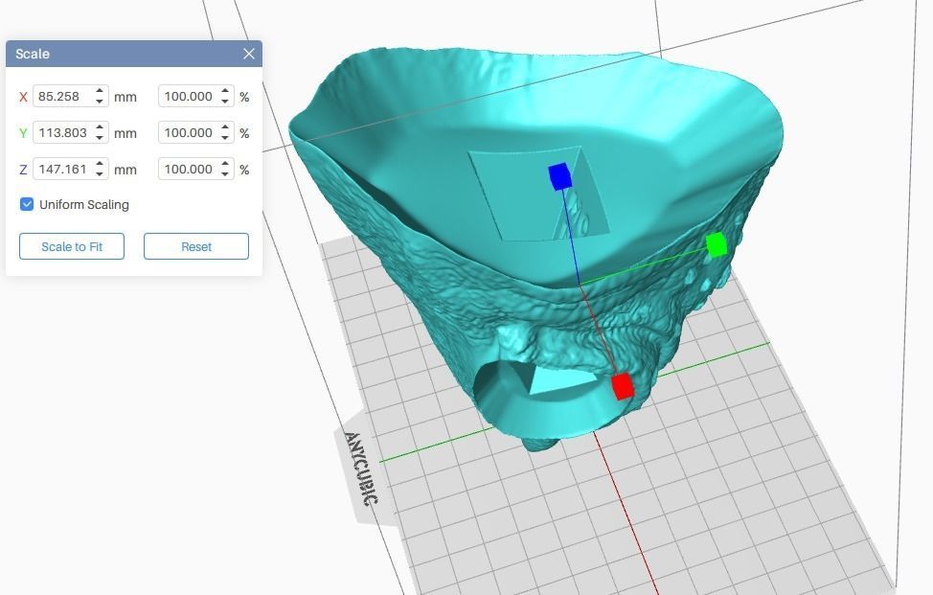Decrease Z mm value with down arrow
The width and height of the screenshot is (933, 595).
100,174
